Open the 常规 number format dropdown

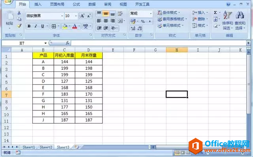pos(151,13)
